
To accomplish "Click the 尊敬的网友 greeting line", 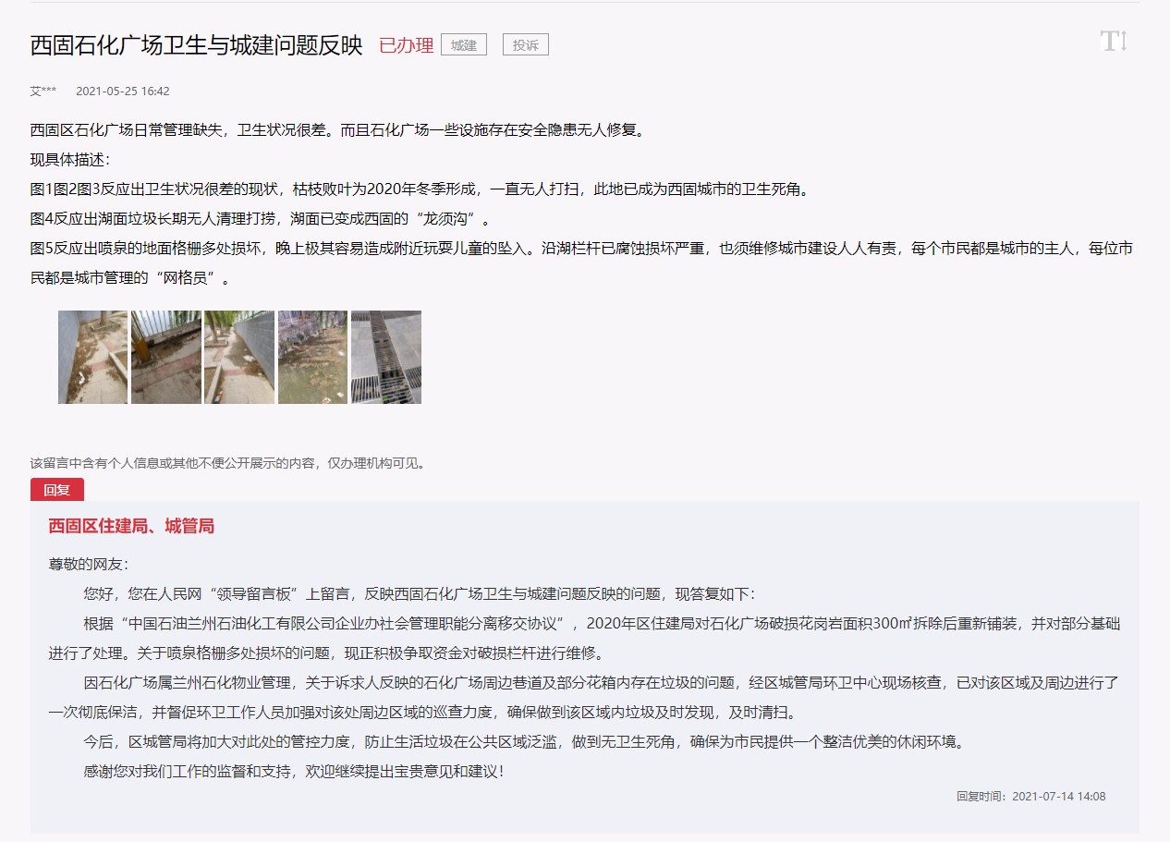I will tap(89, 564).
